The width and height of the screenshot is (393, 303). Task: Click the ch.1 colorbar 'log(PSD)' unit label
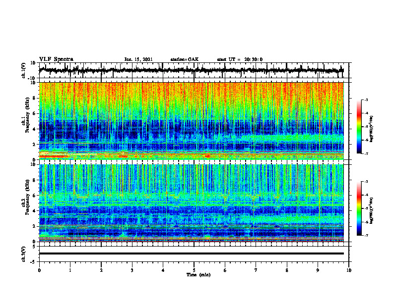tap(371, 129)
